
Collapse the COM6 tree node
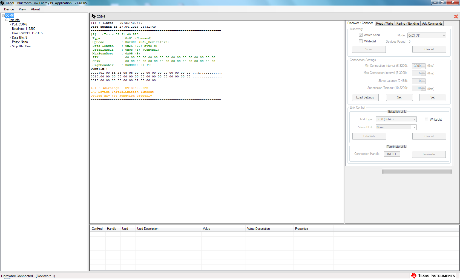tap(3, 16)
